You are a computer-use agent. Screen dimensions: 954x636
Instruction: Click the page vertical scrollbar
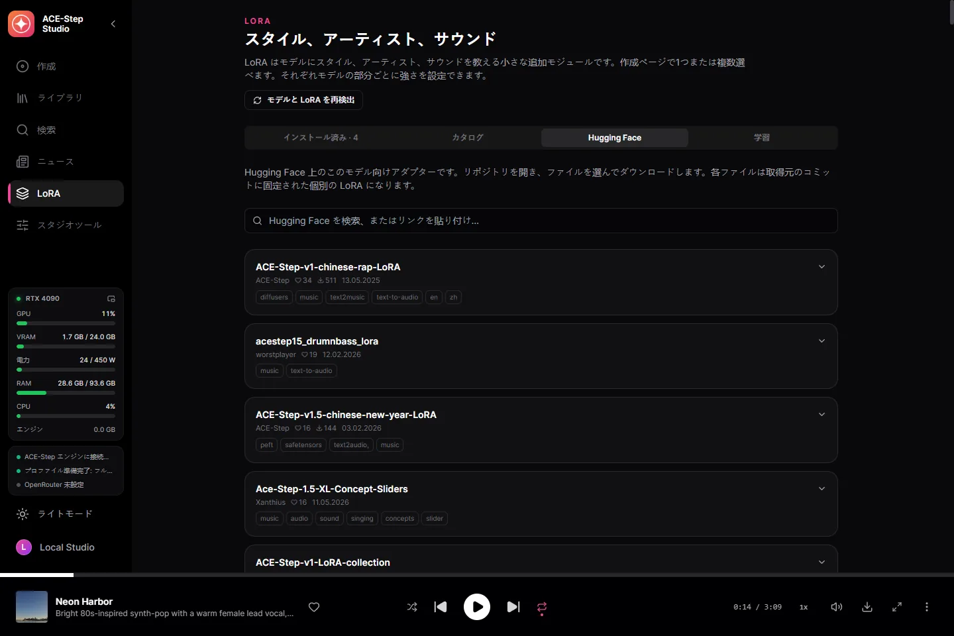[951, 13]
